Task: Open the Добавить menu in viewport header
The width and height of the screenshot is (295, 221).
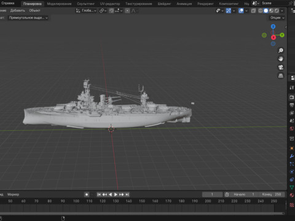Action: click(17, 10)
